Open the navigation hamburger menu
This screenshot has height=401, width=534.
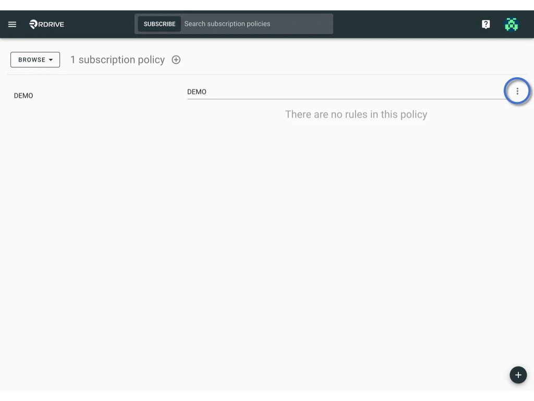coord(12,23)
